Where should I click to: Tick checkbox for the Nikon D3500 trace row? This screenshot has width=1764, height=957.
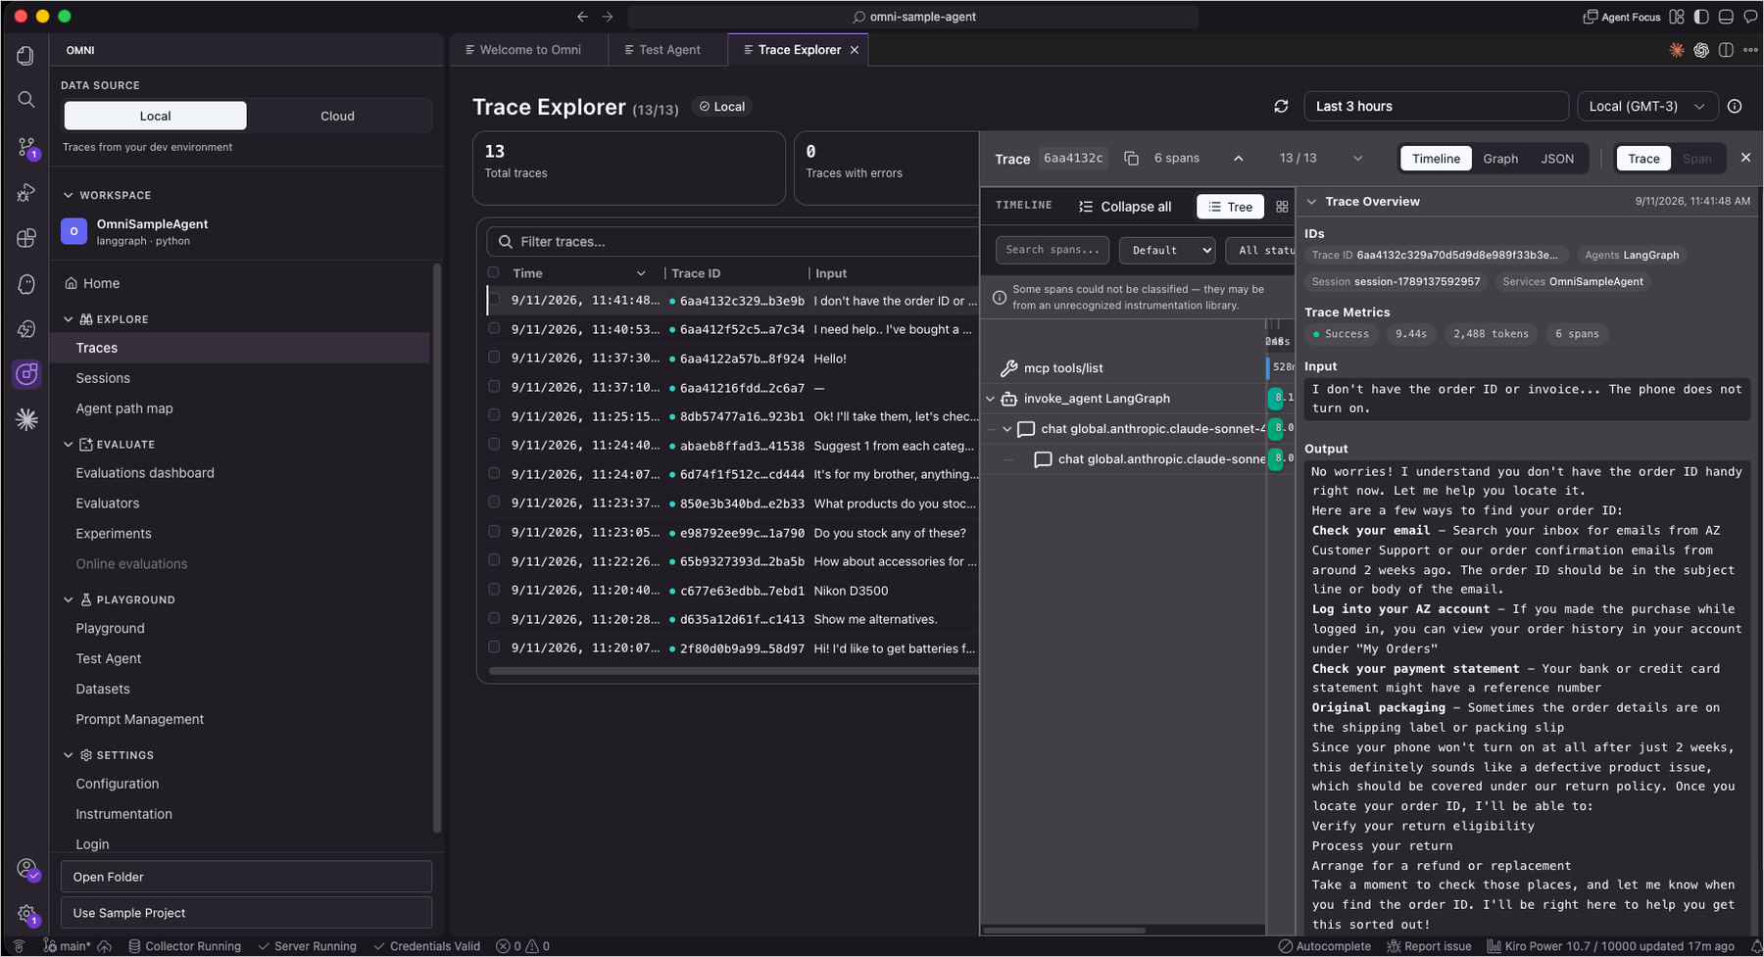(493, 590)
